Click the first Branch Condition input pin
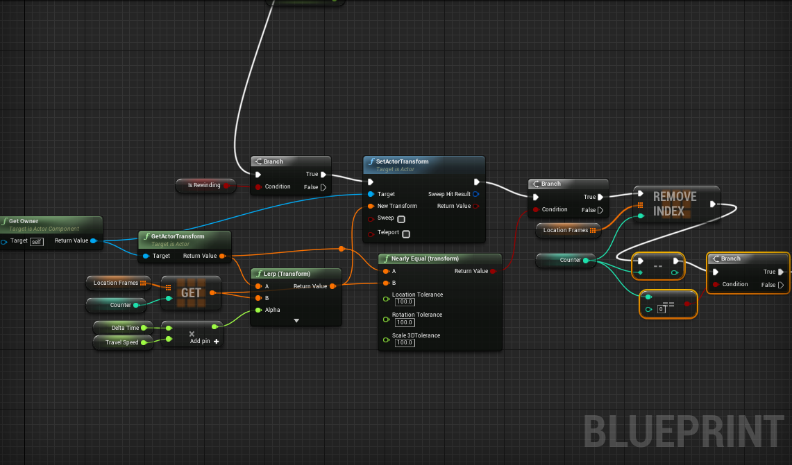792x465 pixels. coord(258,186)
